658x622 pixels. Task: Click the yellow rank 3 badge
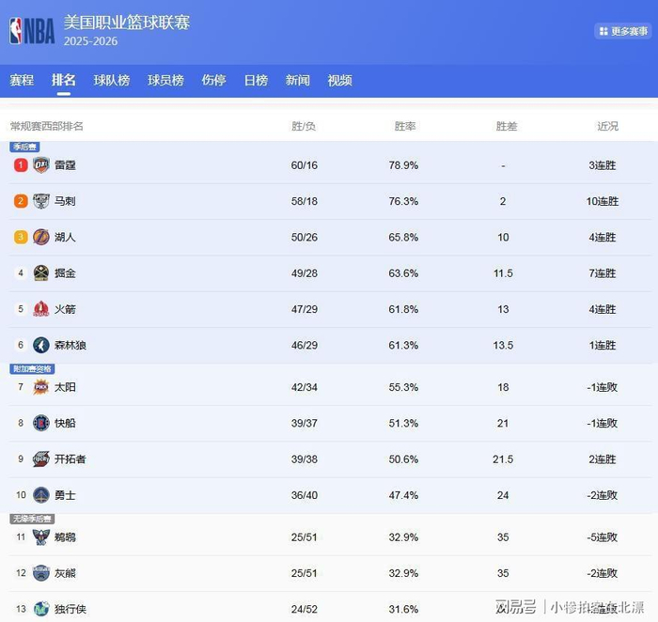click(x=21, y=237)
